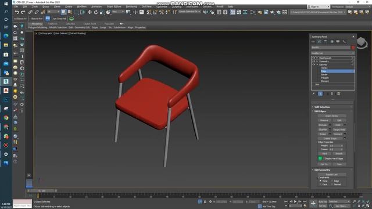Collapse the Edit Edges rollout
The image size is (372, 209).
(x=332, y=111)
